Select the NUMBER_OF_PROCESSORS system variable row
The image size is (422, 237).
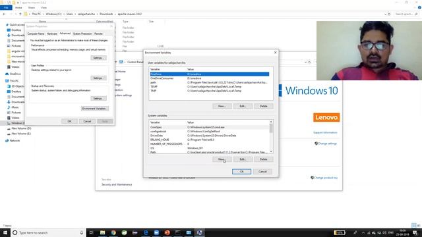[x=210, y=144]
